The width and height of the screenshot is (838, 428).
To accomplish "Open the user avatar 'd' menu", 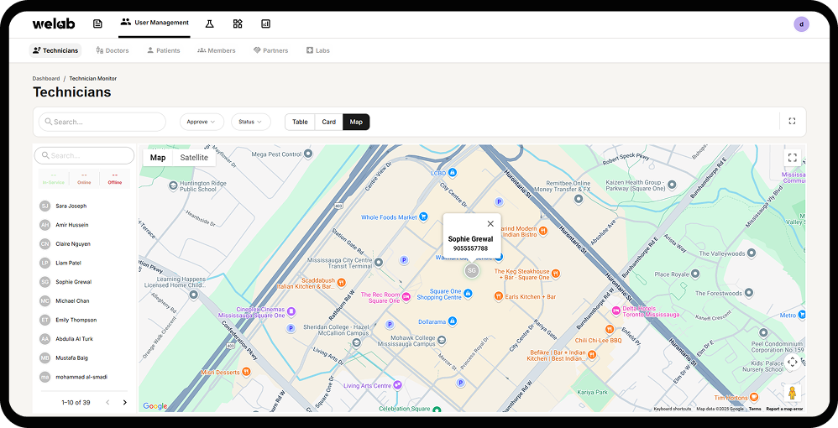I will [801, 24].
